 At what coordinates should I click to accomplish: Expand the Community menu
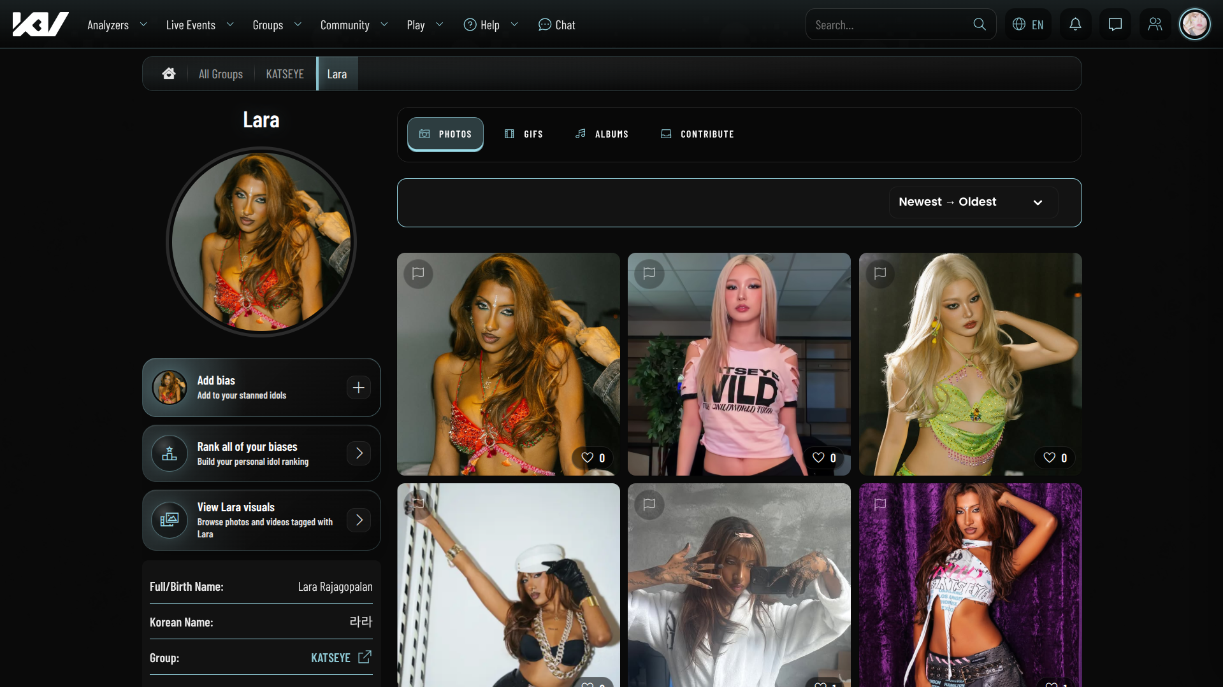pos(354,25)
